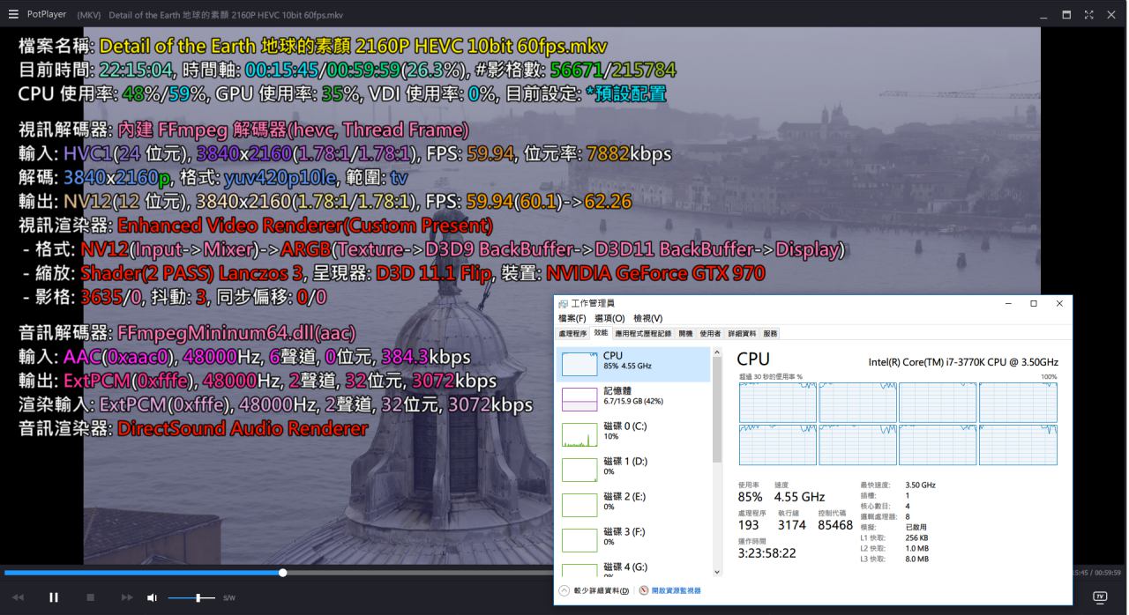Viewport: 1129px width, 615px height.
Task: Select the CPU item in the performance list
Action: (x=634, y=364)
